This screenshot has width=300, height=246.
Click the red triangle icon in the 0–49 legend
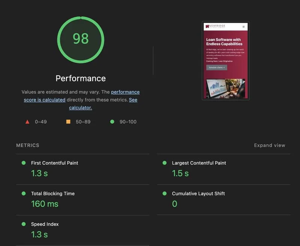click(27, 122)
